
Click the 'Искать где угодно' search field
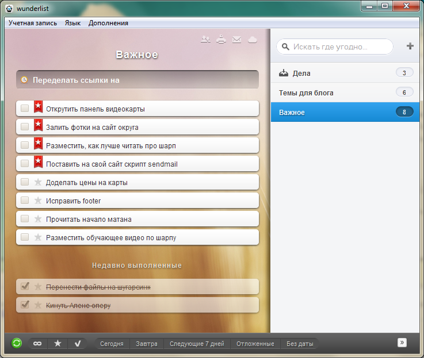tap(335, 47)
